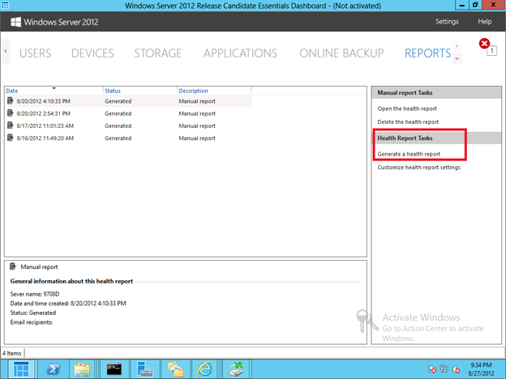This screenshot has height=379, width=506.
Task: Click the 4 Items status bar text
Action: pyautogui.click(x=12, y=353)
